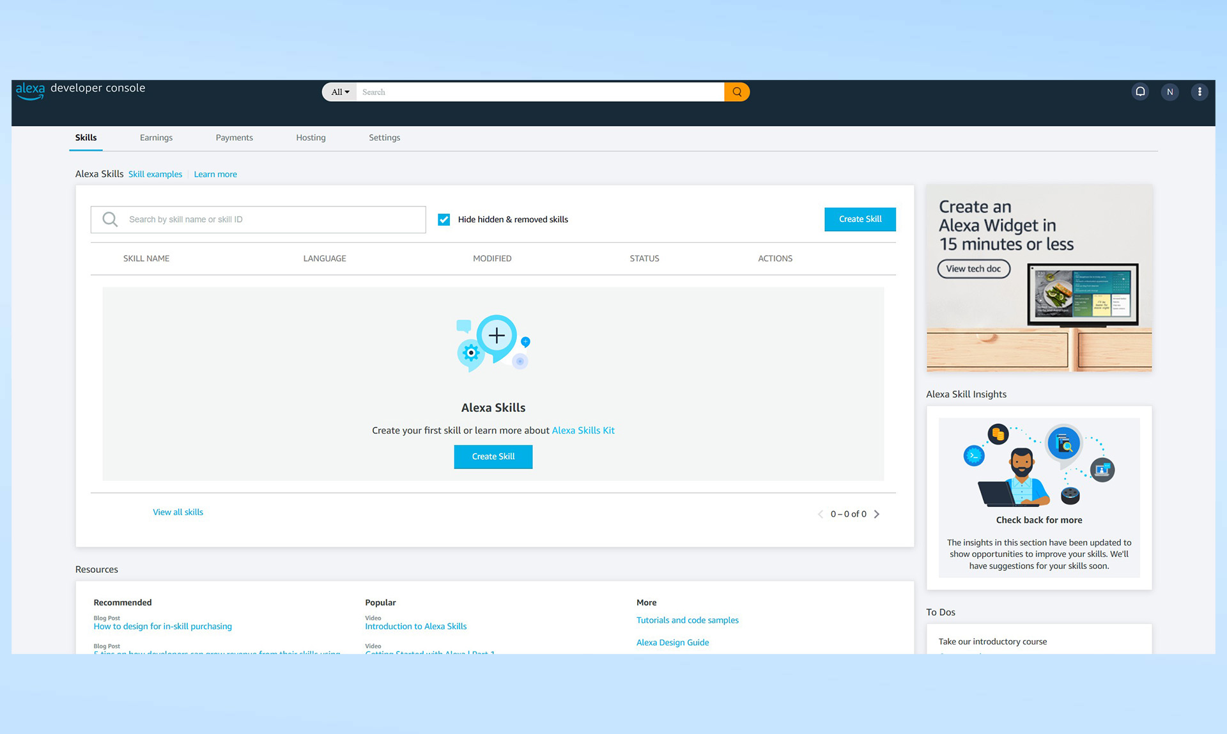1227x734 pixels.
Task: Open the three-dot overflow menu
Action: pos(1200,91)
